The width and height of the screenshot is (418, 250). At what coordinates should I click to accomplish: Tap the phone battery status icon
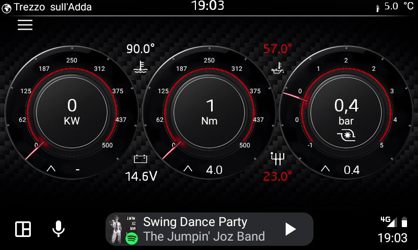[404, 222]
